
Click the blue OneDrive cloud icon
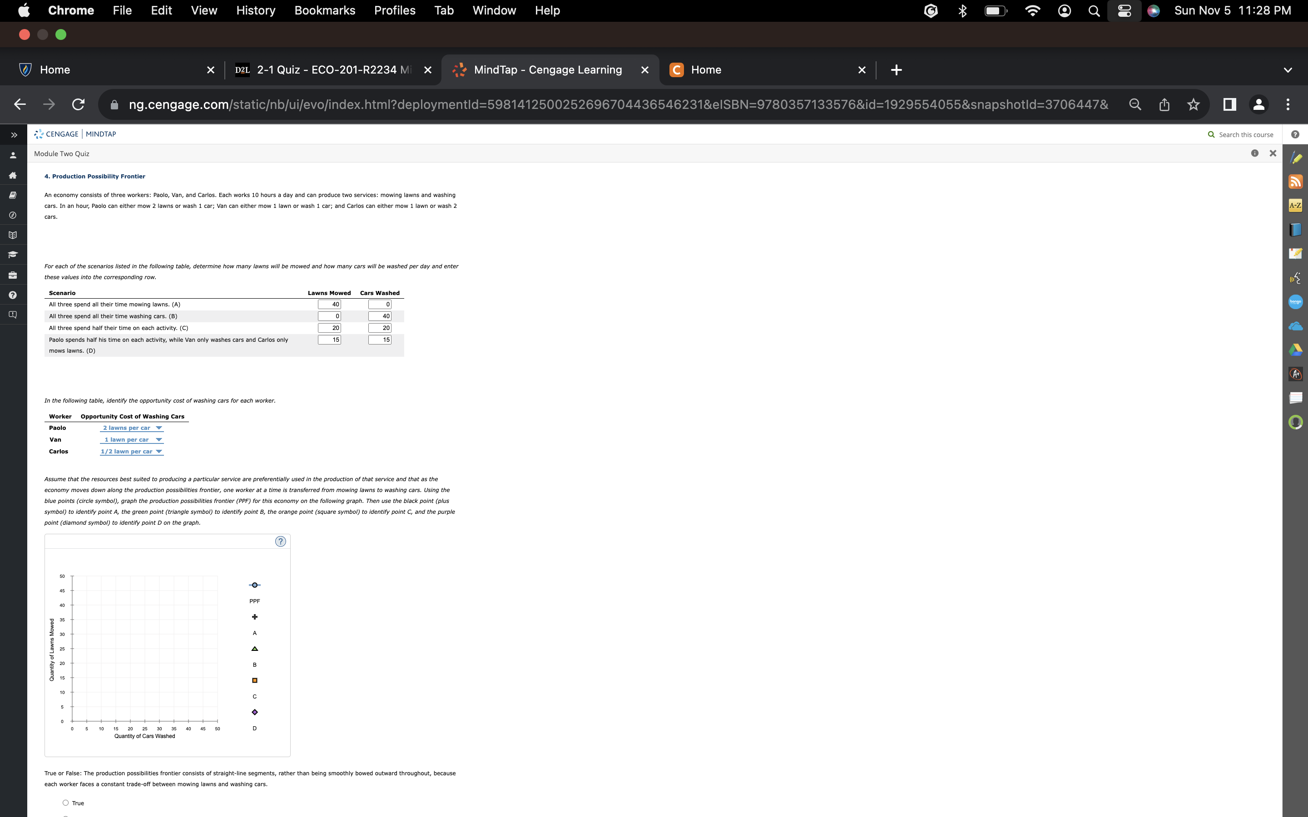[x=1296, y=326]
